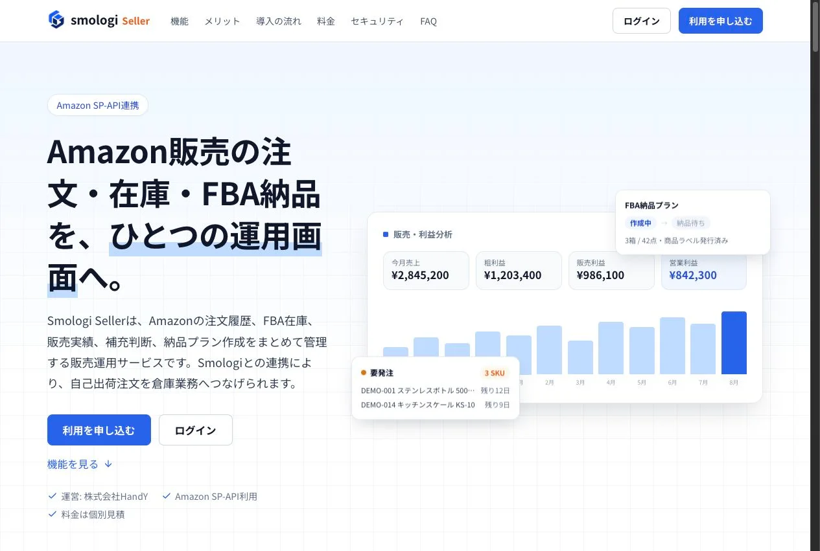
Task: Click the 営業利益 ¥842,300 card
Action: pos(703,270)
